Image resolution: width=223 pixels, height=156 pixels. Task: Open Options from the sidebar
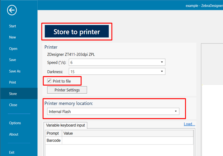click(x=15, y=123)
